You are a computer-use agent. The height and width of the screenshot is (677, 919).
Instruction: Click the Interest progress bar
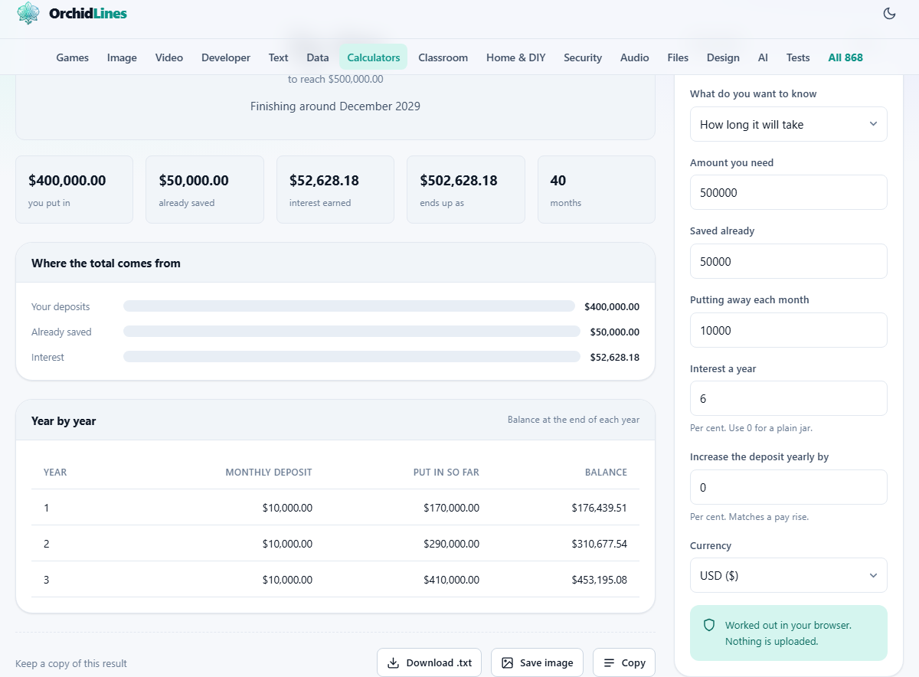[x=352, y=357]
